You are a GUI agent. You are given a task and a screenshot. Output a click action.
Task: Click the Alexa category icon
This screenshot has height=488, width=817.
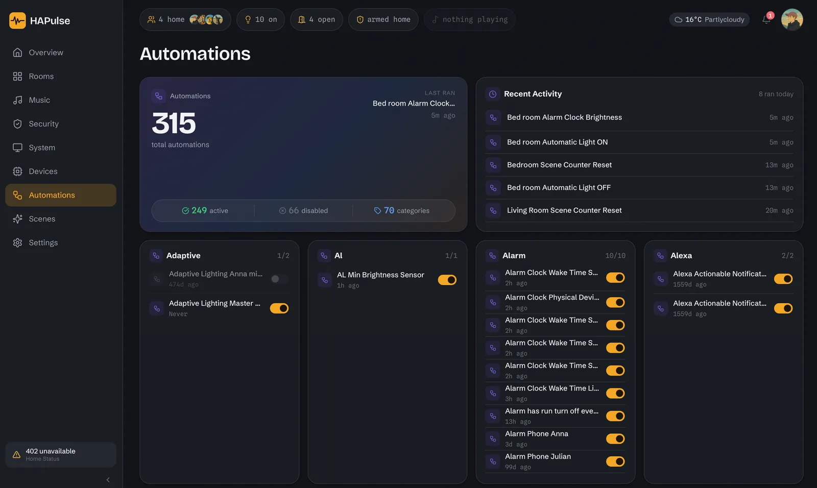(660, 255)
